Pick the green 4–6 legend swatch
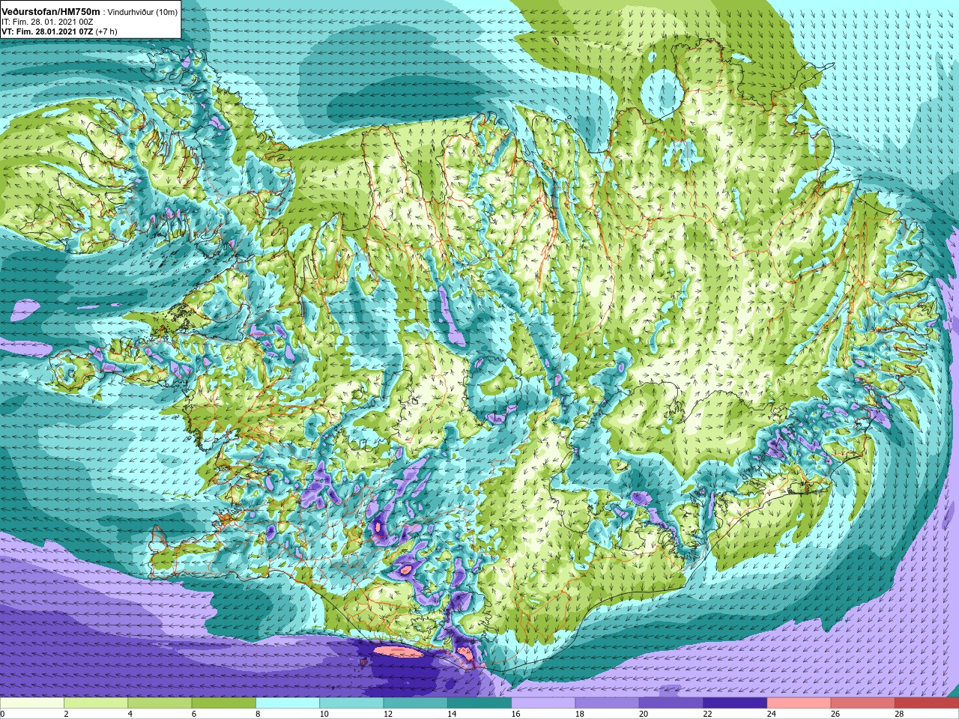This screenshot has width=959, height=719. (160, 703)
